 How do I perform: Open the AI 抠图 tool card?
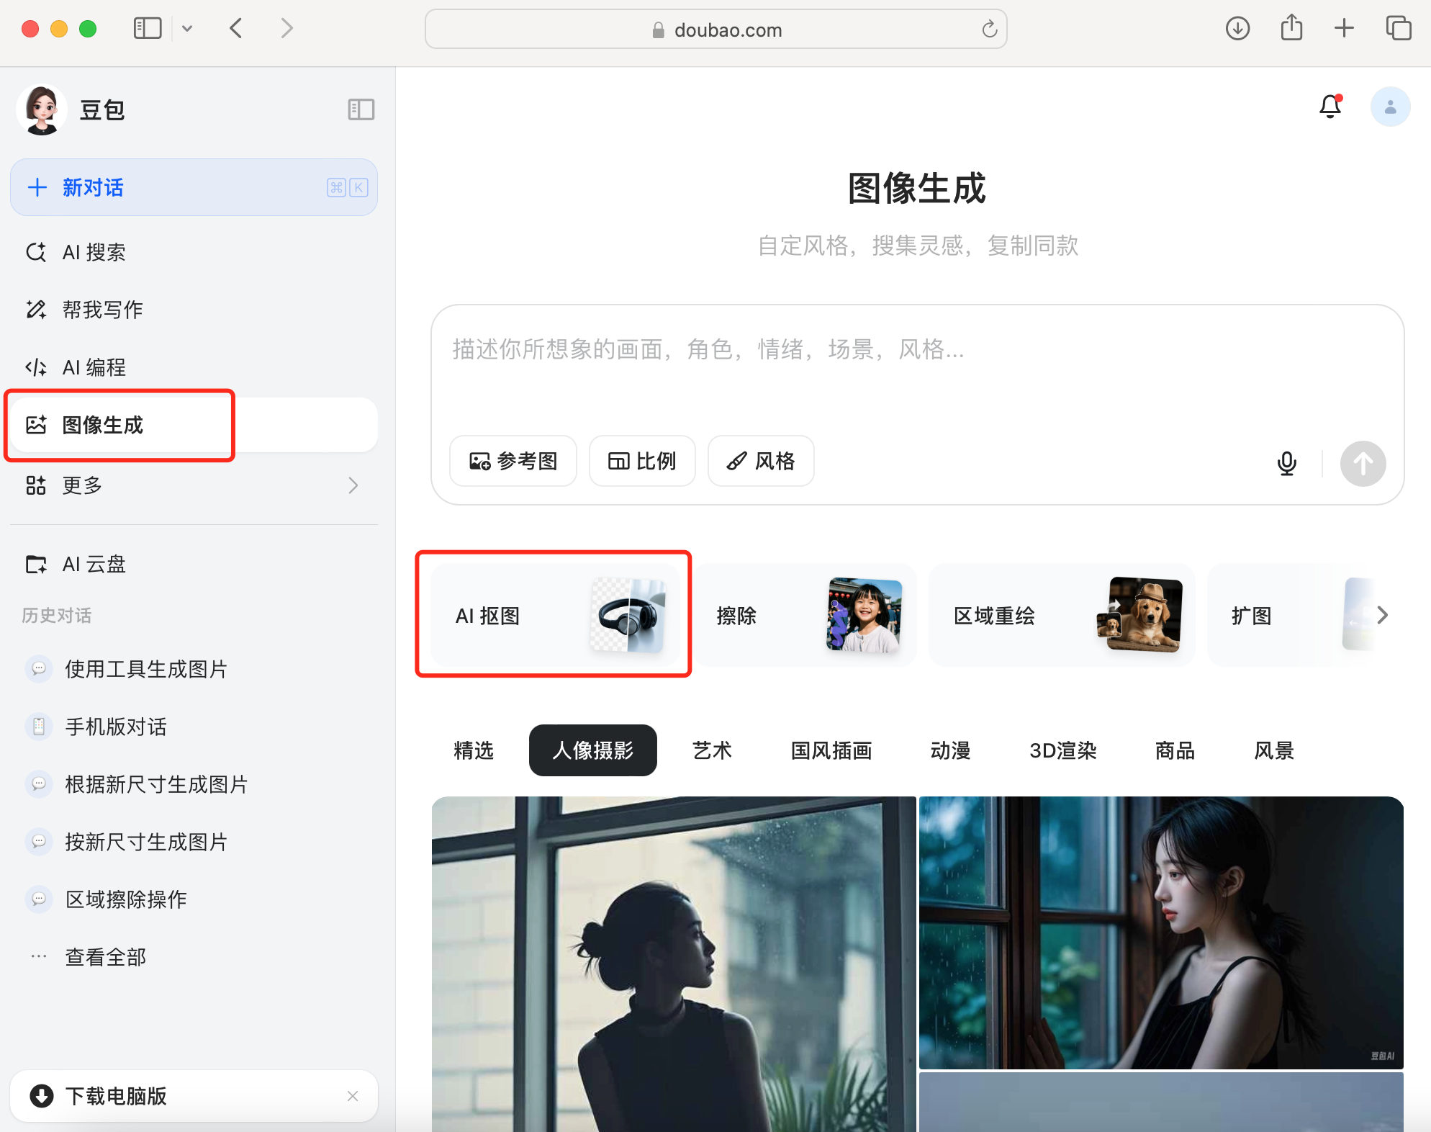click(555, 615)
